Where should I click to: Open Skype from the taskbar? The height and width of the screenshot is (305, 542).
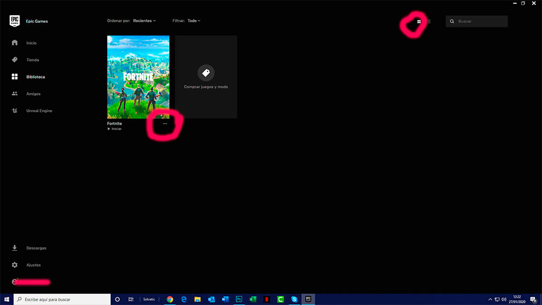[294, 299]
